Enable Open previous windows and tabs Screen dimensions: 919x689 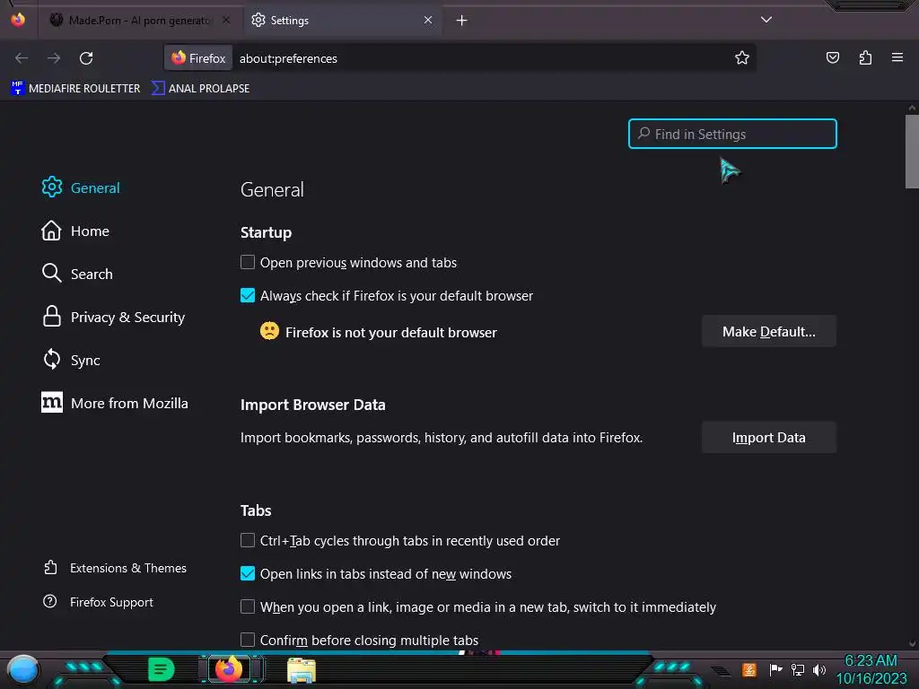pos(248,262)
